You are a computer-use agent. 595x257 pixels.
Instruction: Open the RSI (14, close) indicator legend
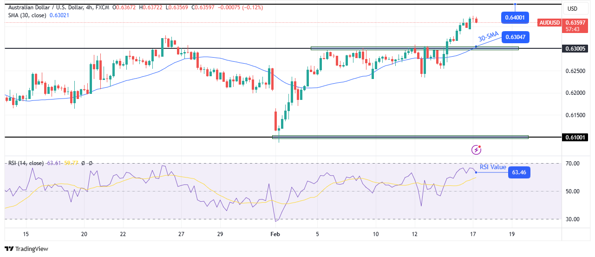coord(26,163)
